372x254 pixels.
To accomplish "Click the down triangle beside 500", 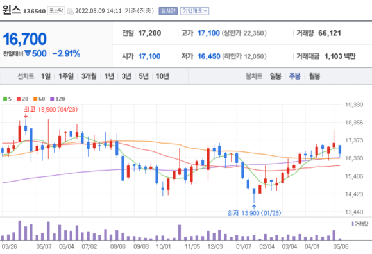I will pos(28,54).
